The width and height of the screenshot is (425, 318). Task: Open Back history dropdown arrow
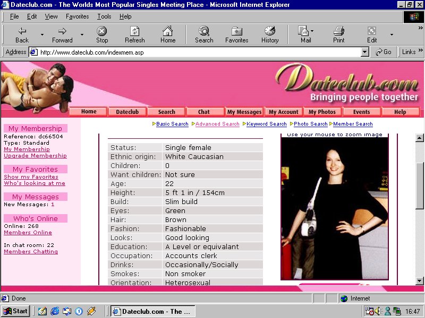point(42,34)
